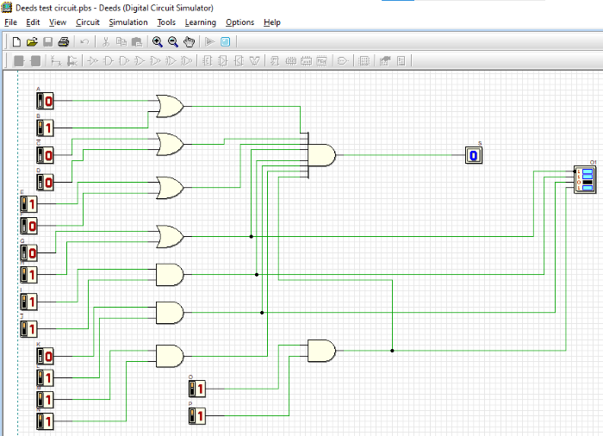Pick the XNOR gate toolbar icon
This screenshot has height=436, width=603.
(187, 61)
